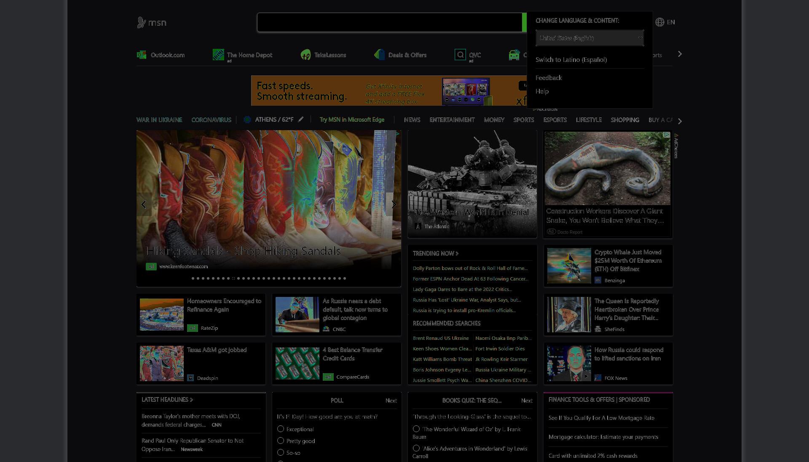
Task: Open the Outlook.com icon shortcut
Action: click(142, 55)
